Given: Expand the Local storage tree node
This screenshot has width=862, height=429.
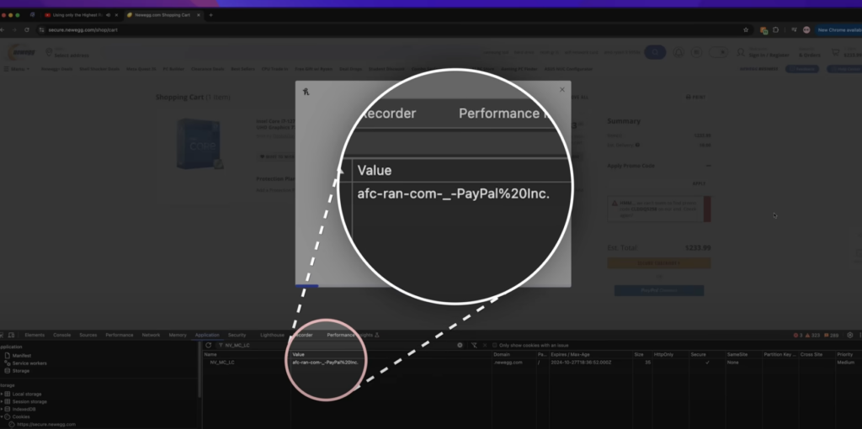Looking at the screenshot, I should coord(2,394).
